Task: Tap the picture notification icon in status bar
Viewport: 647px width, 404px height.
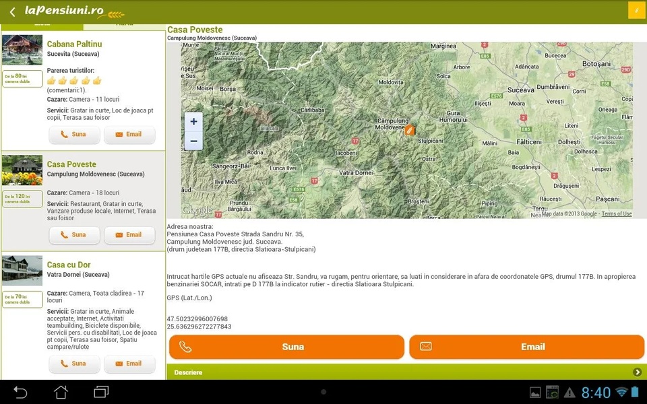Action: [534, 393]
